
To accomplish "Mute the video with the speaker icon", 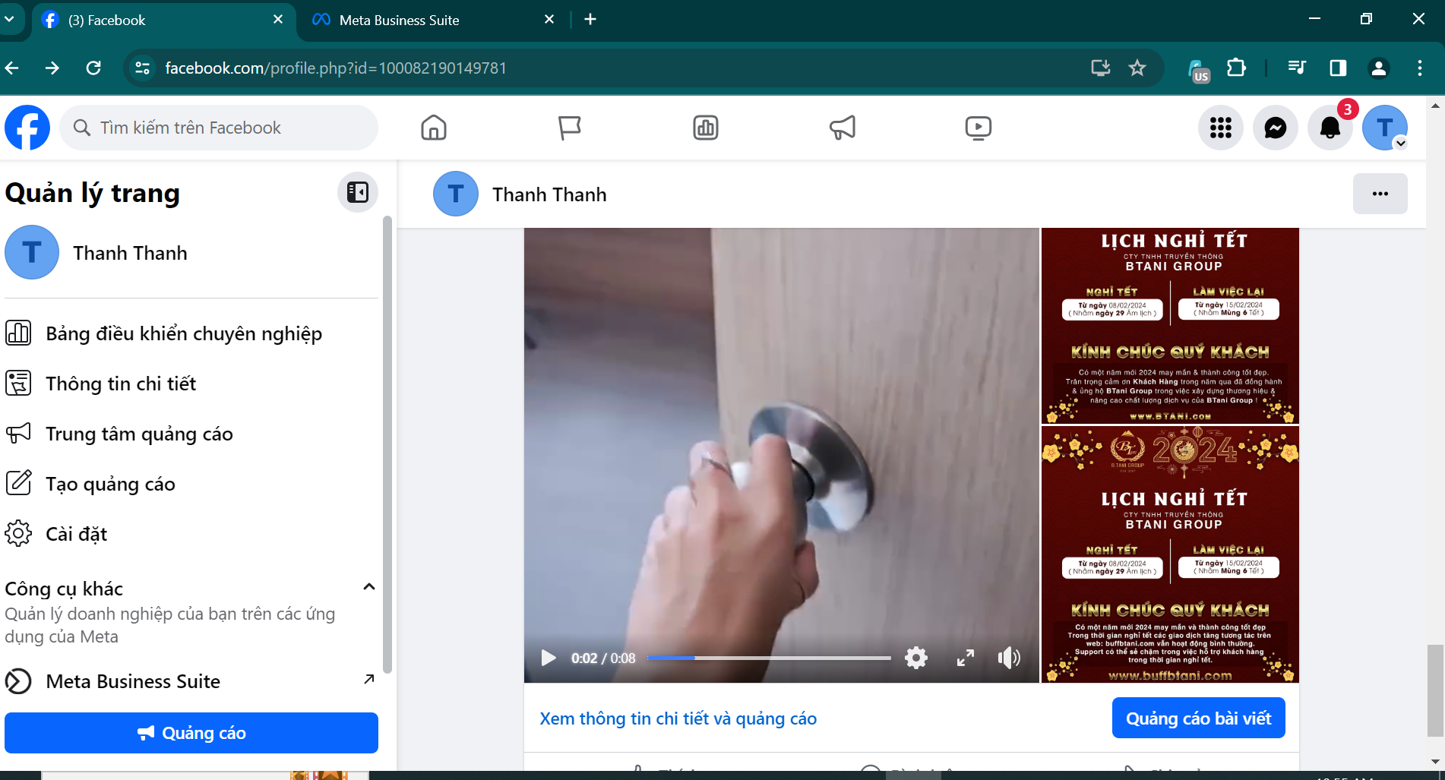I will tap(1008, 658).
